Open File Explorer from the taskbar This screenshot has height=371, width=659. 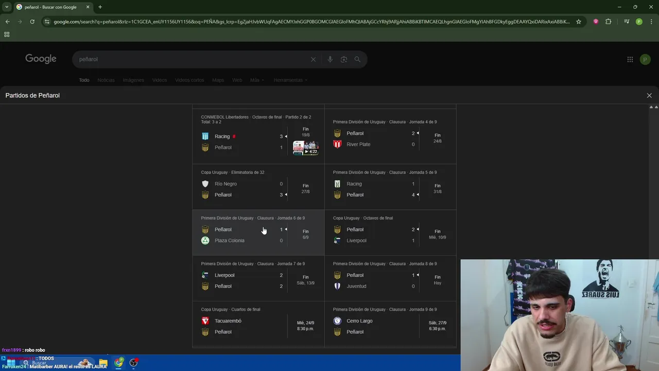[103, 363]
